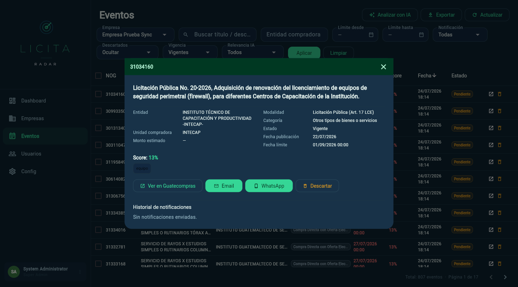This screenshot has width=518, height=287.
Task: Open the Empresa dropdown
Action: (136, 35)
